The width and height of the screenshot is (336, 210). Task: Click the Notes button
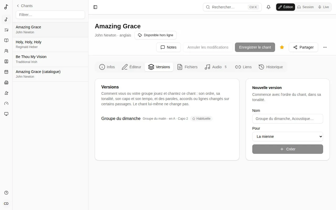tap(169, 47)
